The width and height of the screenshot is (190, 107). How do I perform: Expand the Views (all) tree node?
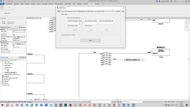1,62
